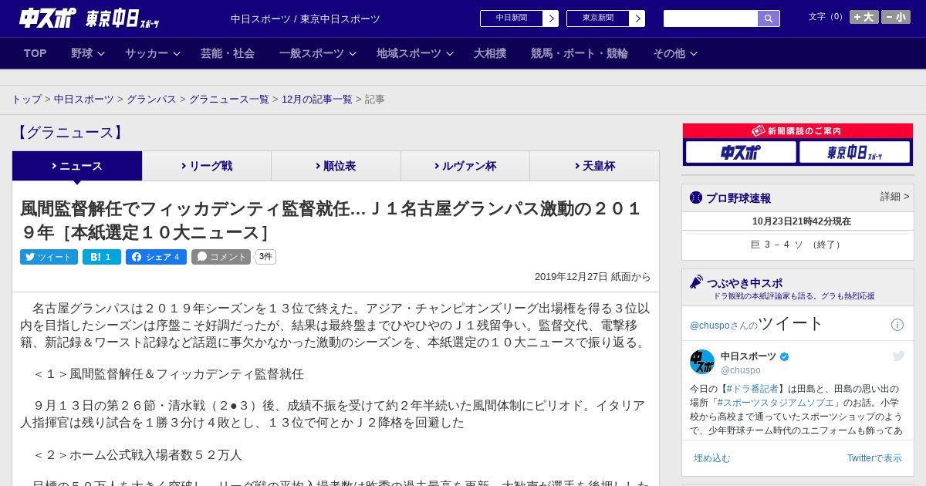
Task: Open the #スポーツスタジアムソブエ hashtag link
Action: point(776,403)
